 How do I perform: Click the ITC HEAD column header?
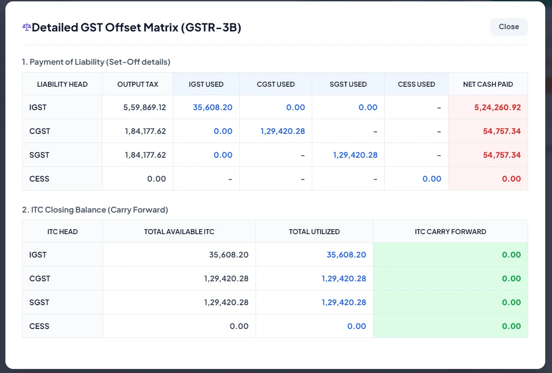63,232
